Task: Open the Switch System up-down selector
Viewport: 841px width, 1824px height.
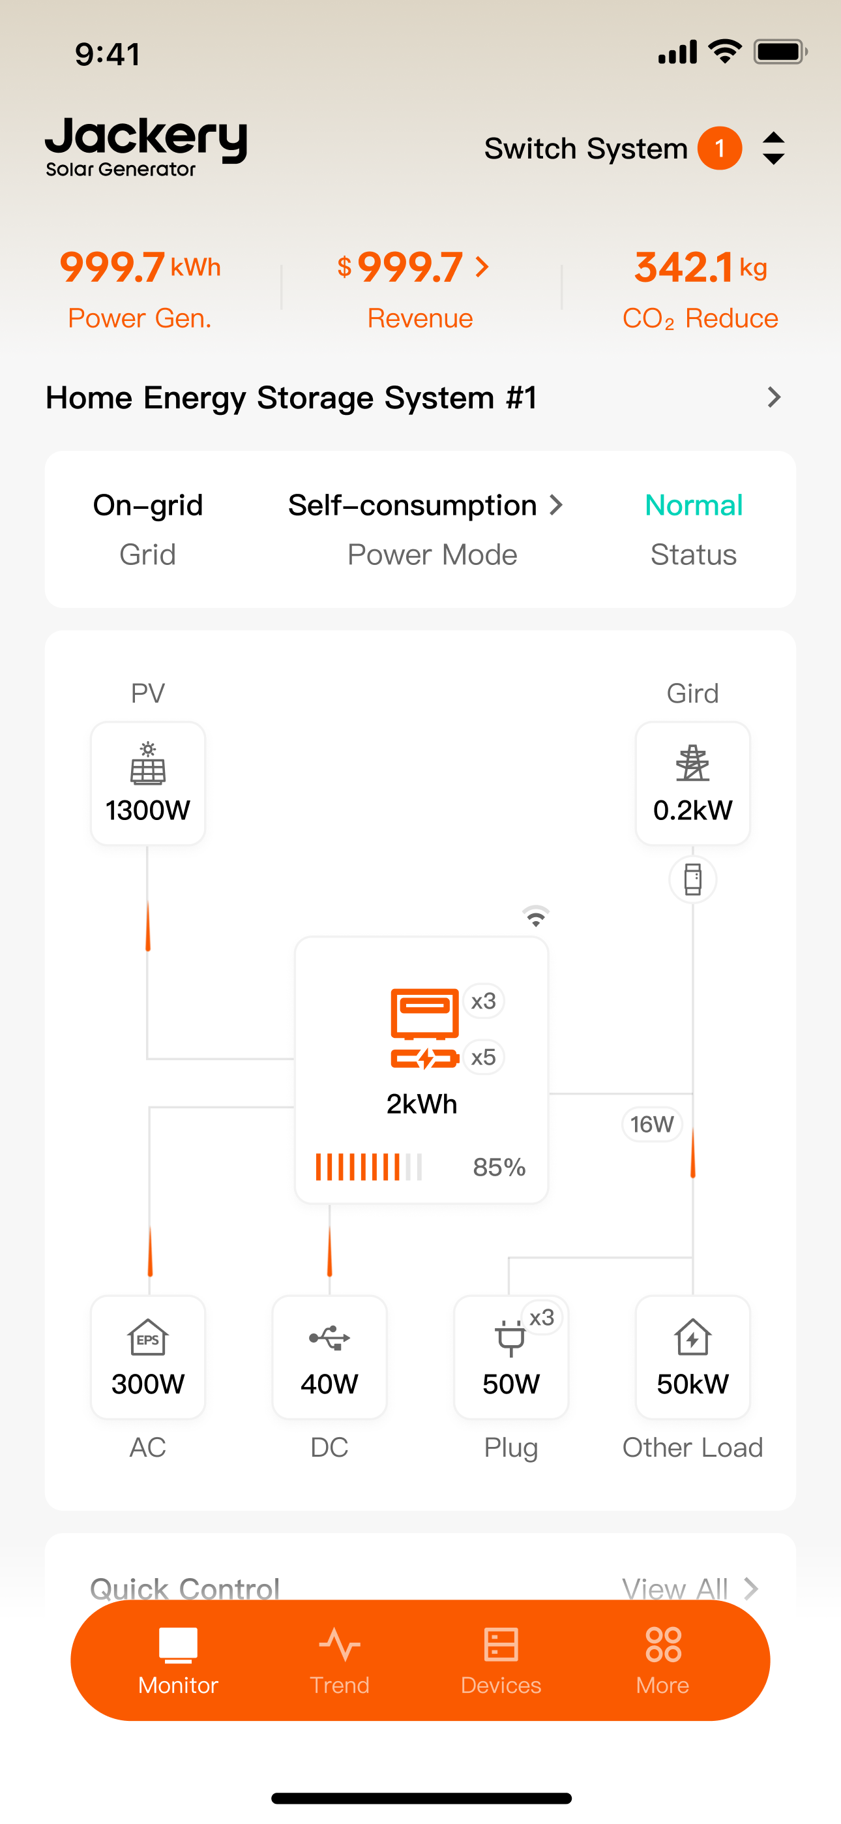Action: 774,149
